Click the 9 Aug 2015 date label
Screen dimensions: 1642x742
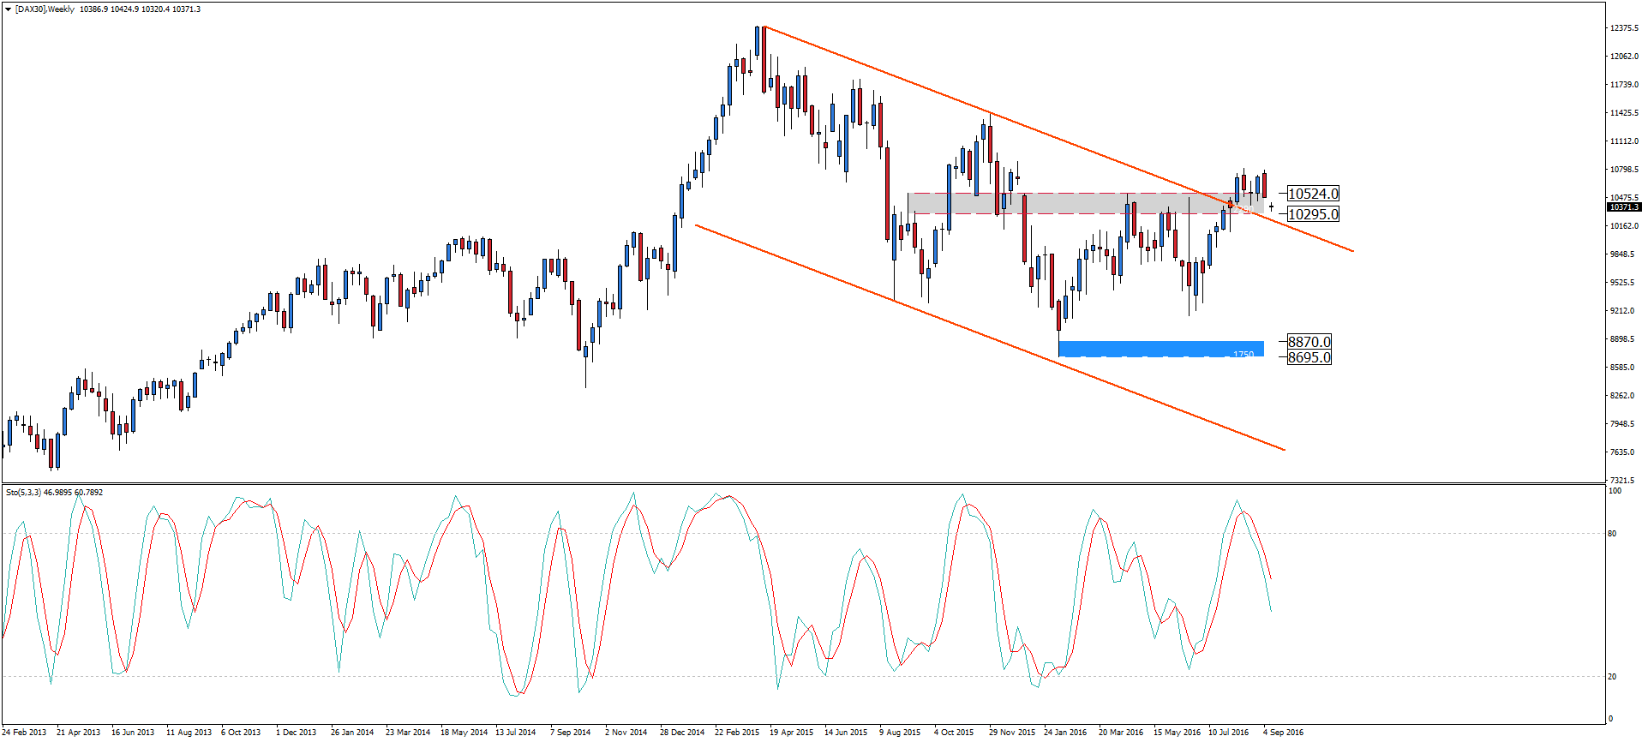[900, 733]
